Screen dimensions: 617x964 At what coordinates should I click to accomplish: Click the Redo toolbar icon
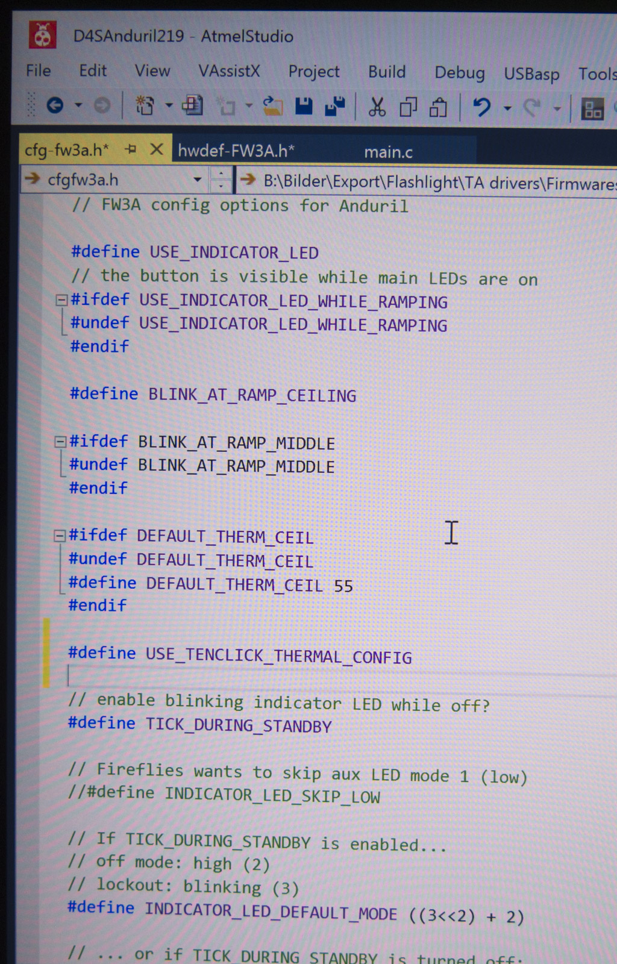point(531,108)
